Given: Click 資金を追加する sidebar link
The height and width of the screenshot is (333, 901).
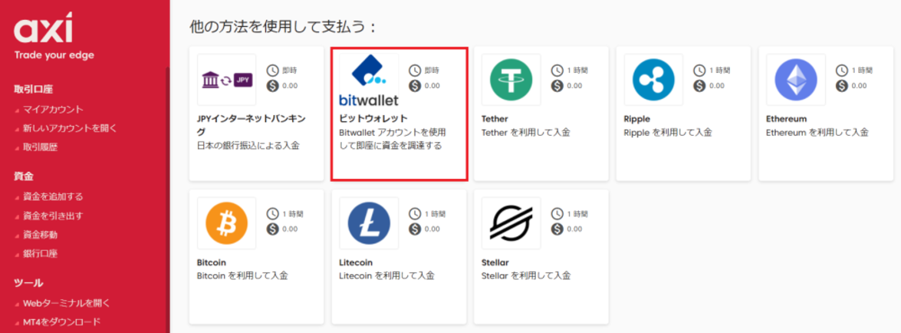Looking at the screenshot, I should pos(53,196).
